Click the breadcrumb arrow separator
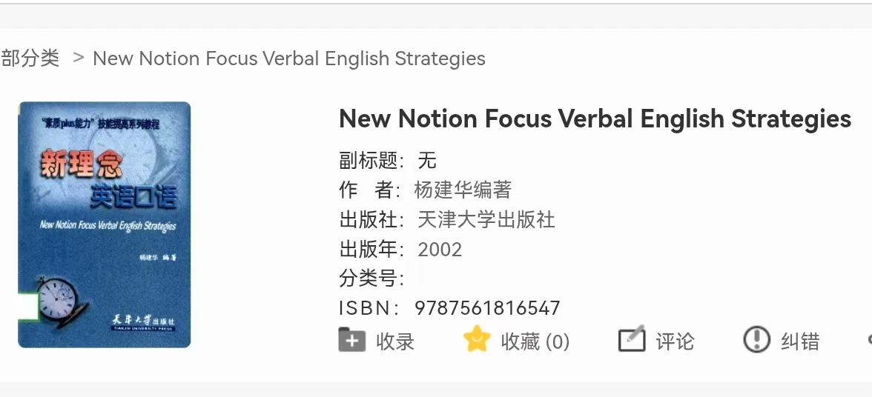Viewport: 872px width, 397px height. coord(79,58)
